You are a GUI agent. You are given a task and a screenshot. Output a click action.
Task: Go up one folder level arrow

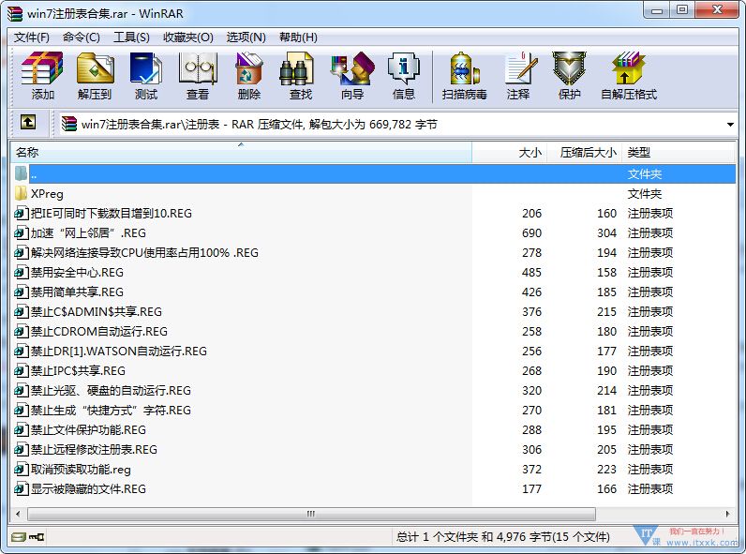click(x=28, y=123)
